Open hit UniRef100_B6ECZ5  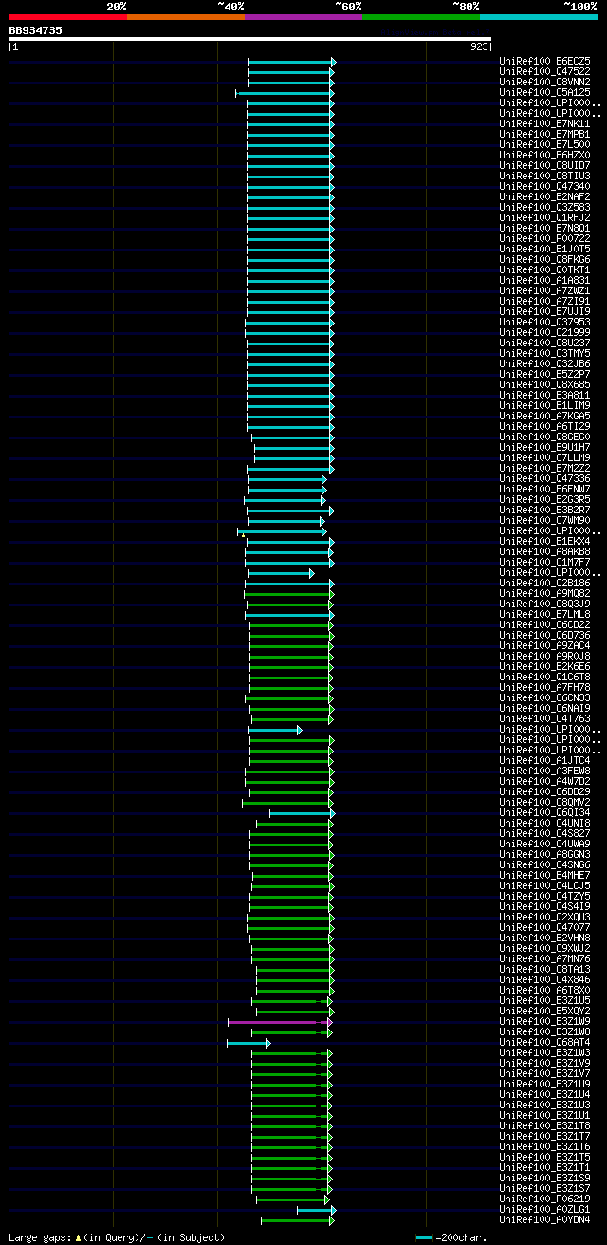tap(546, 61)
